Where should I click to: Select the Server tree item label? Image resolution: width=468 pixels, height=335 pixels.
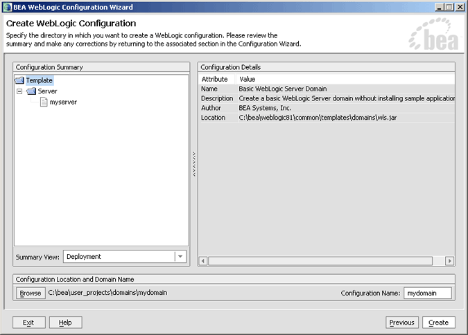click(47, 91)
